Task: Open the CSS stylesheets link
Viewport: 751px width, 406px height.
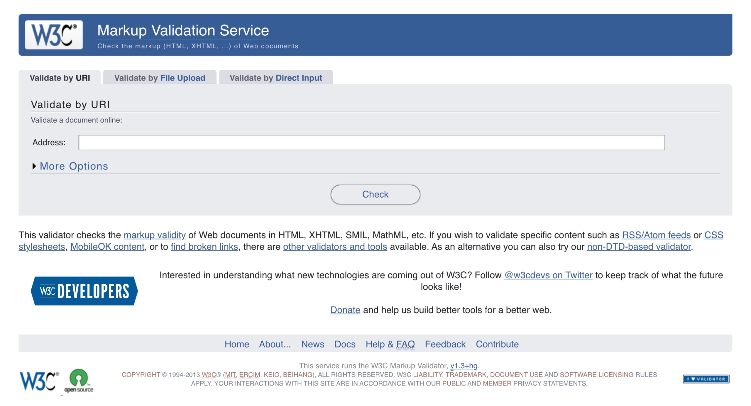Action: 714,235
